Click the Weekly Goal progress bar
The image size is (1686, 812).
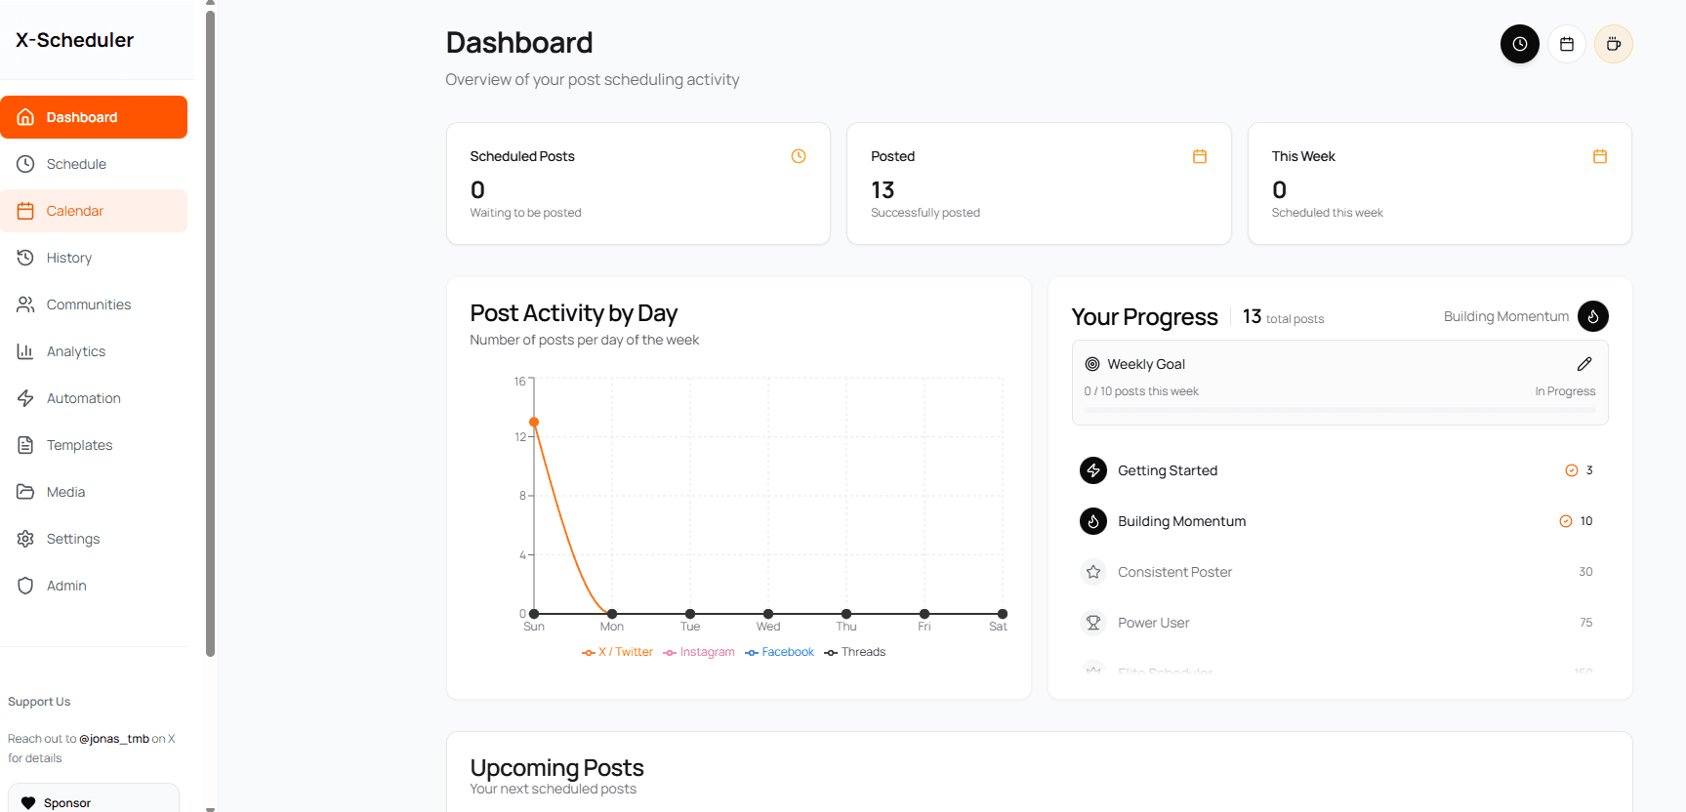click(1339, 410)
